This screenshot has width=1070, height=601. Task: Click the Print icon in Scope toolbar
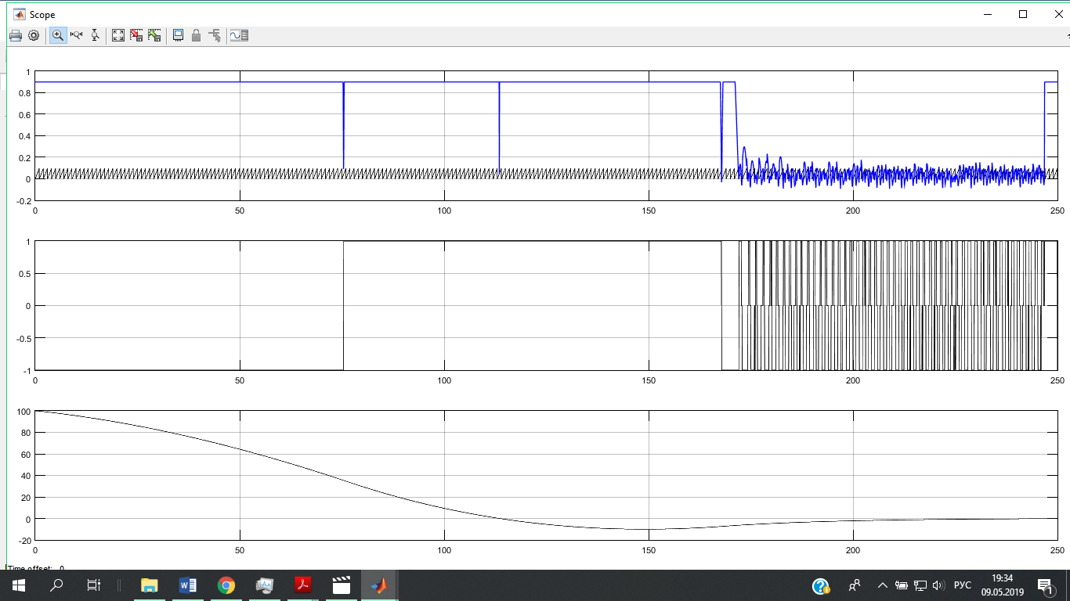coord(15,35)
